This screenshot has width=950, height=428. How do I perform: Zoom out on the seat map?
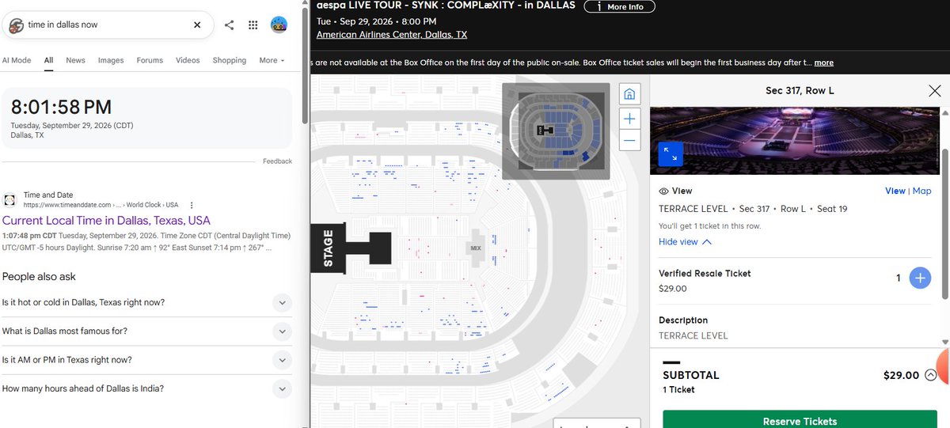(629, 141)
